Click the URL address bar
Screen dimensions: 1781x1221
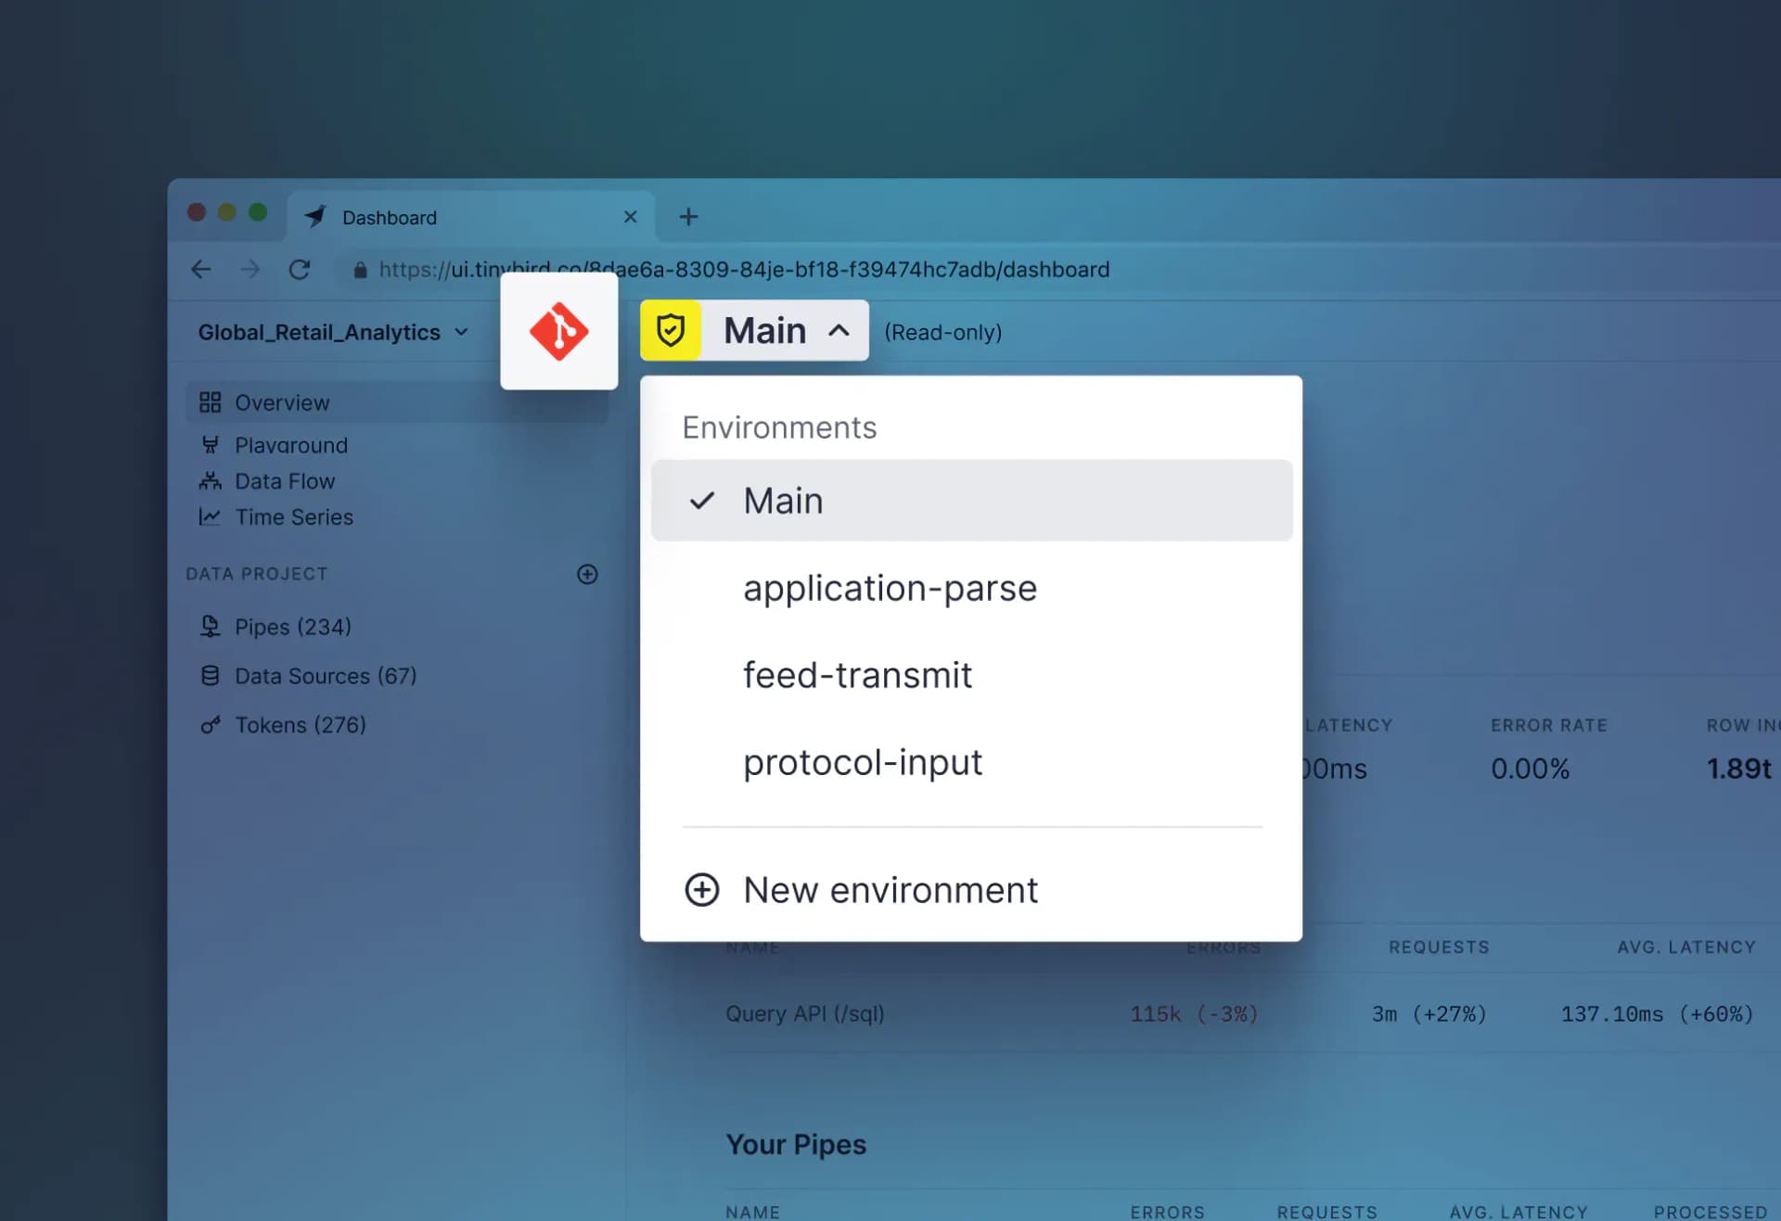pyautogui.click(x=835, y=270)
